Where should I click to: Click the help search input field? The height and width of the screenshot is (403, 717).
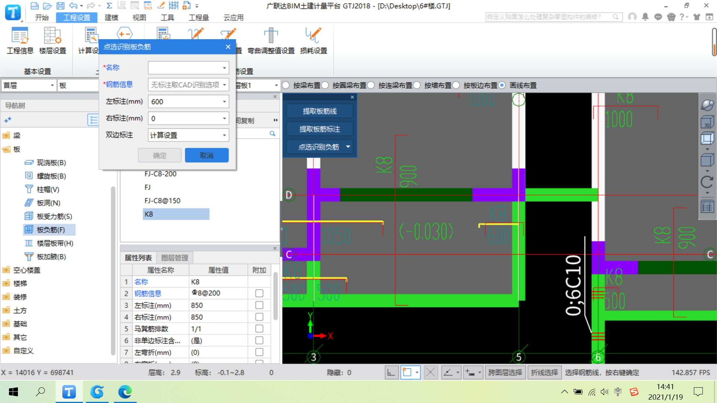[x=549, y=17]
